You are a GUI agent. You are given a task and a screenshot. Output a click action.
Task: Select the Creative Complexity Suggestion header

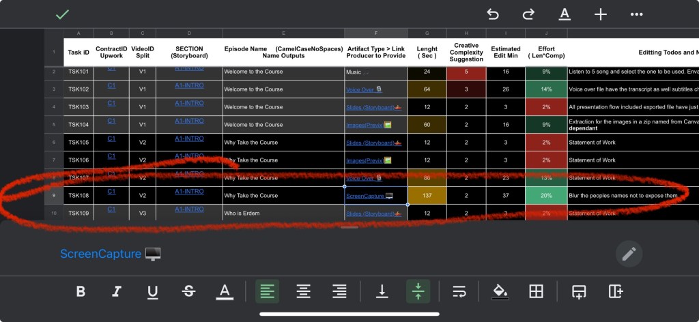point(466,52)
